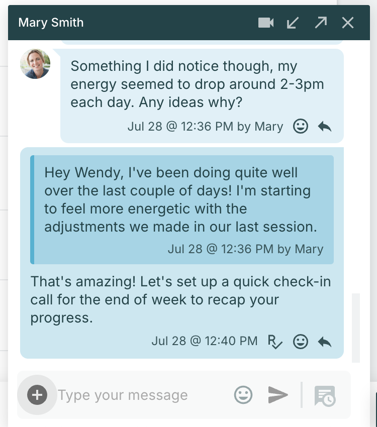Click the Type your message field
Image resolution: width=377 pixels, height=427 pixels.
142,395
